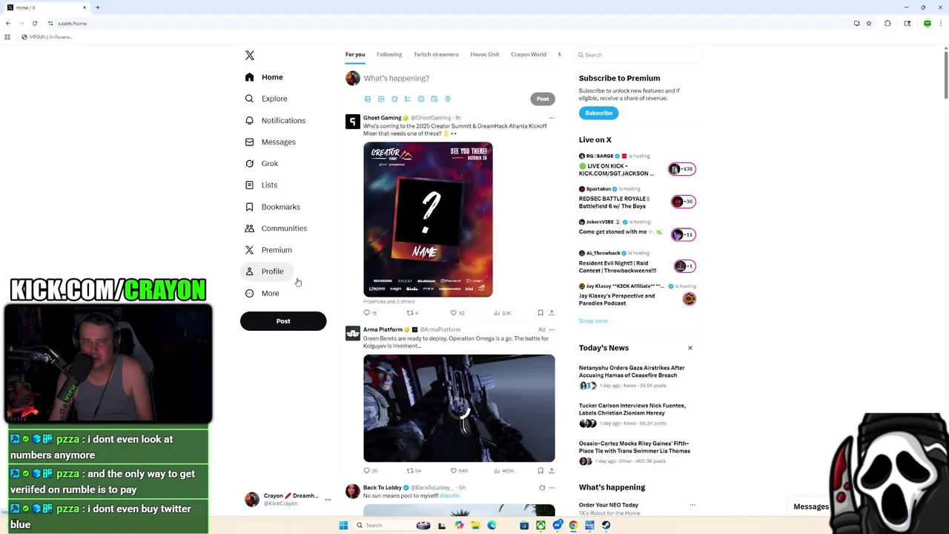This screenshot has height=534, width=949.
Task: Open Messages from the left sidebar
Action: [271, 142]
